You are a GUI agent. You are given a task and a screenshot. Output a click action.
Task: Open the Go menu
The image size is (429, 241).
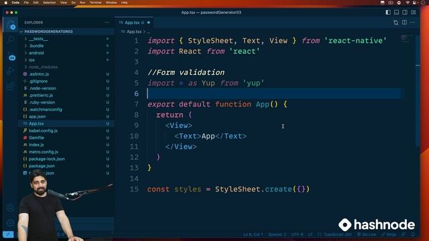(x=73, y=3)
